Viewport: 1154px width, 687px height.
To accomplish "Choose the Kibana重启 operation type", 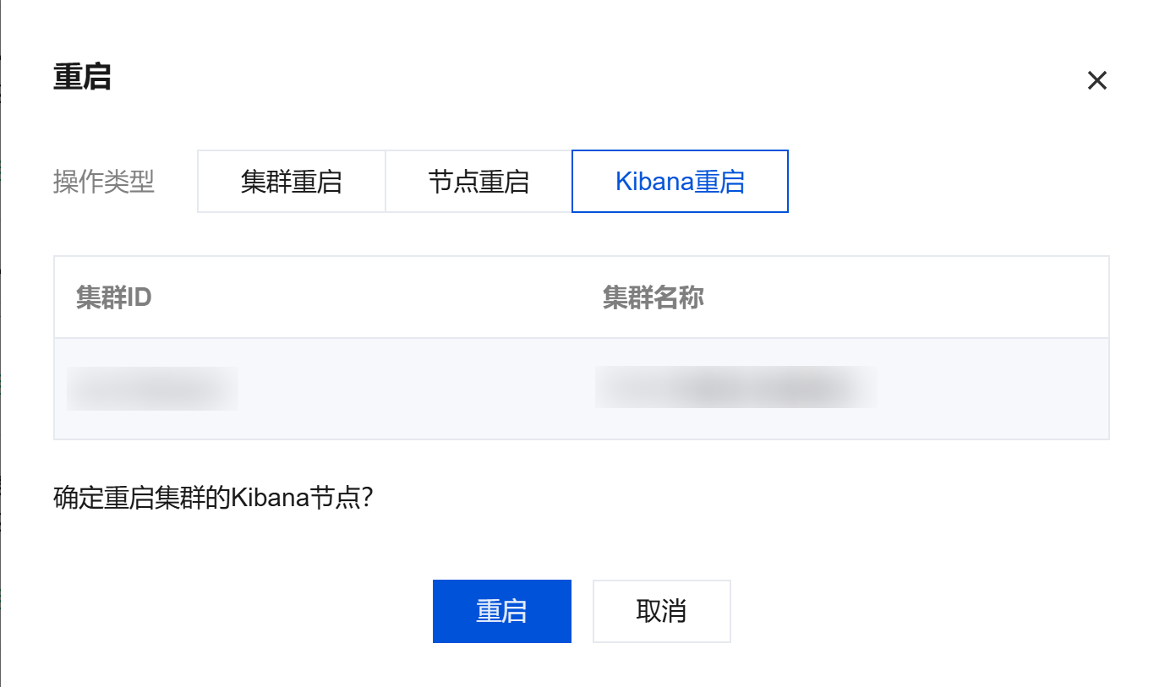I will pyautogui.click(x=680, y=182).
